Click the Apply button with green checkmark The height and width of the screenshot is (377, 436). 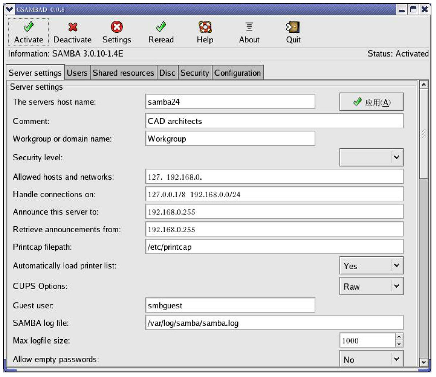(x=371, y=102)
